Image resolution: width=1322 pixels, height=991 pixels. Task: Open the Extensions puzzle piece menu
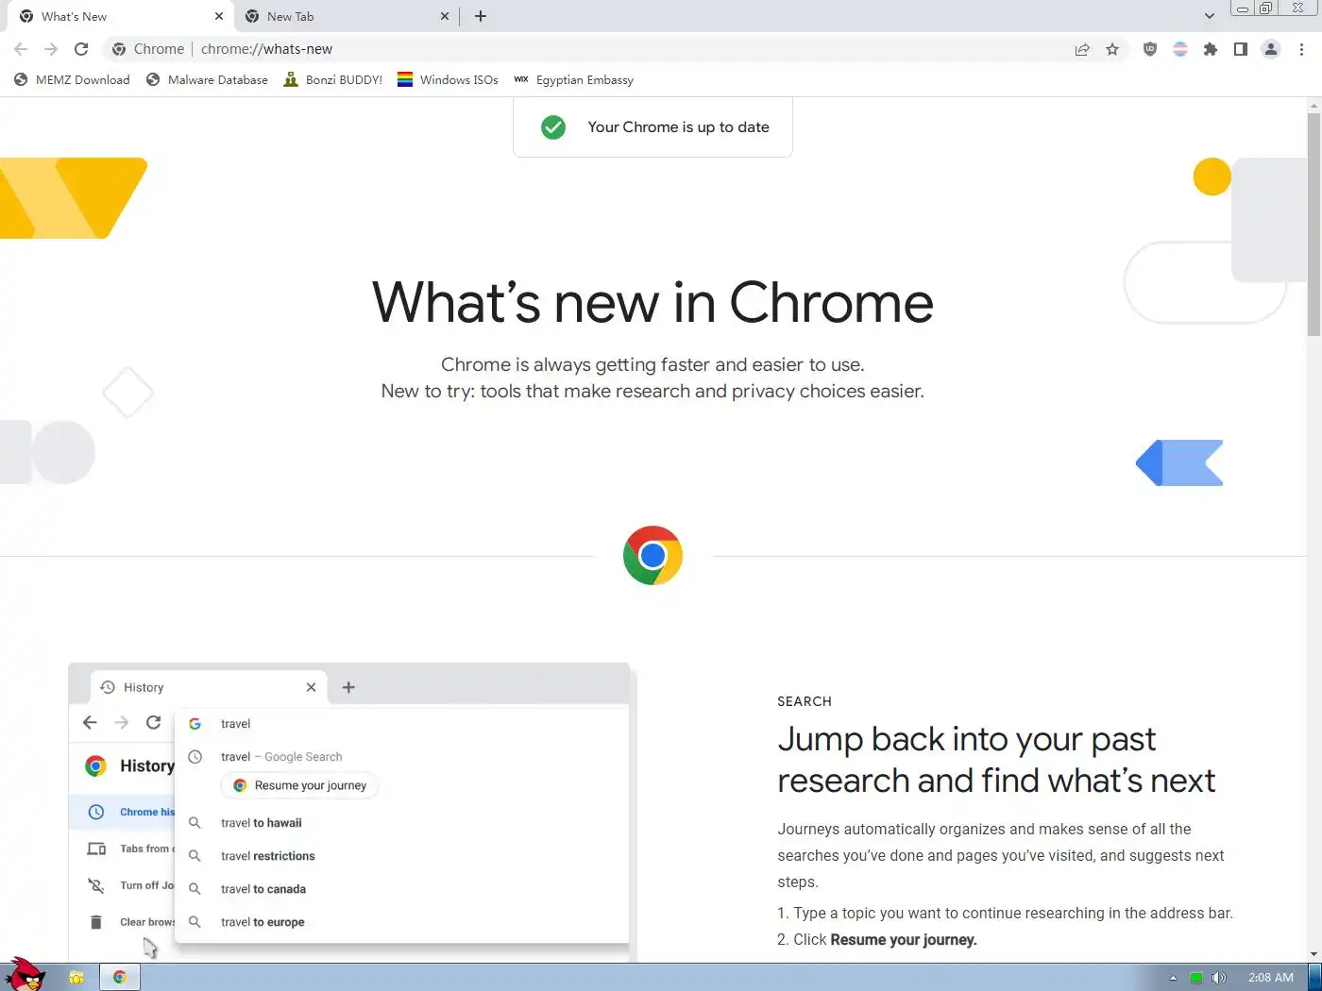[x=1211, y=49]
